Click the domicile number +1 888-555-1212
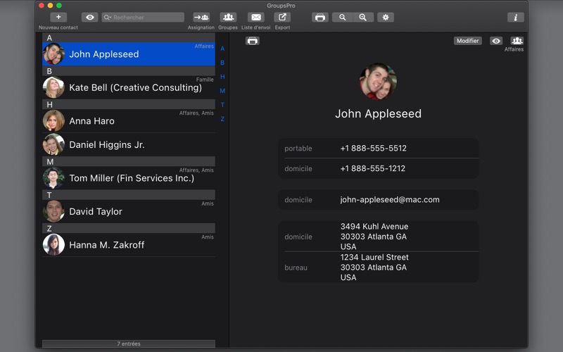This screenshot has height=352, width=563. point(373,168)
